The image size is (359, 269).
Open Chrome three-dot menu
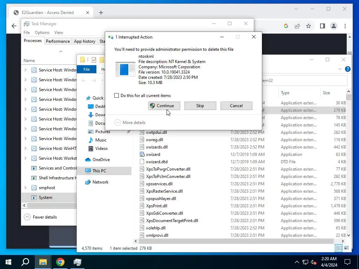point(345,26)
